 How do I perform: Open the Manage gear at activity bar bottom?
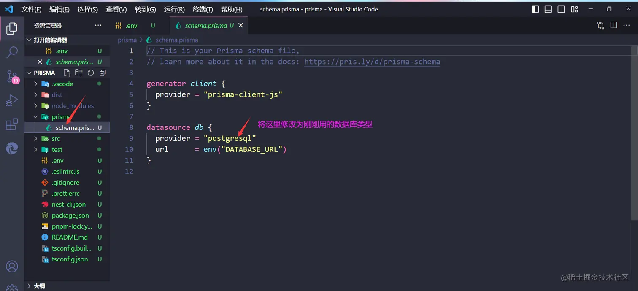pyautogui.click(x=12, y=288)
